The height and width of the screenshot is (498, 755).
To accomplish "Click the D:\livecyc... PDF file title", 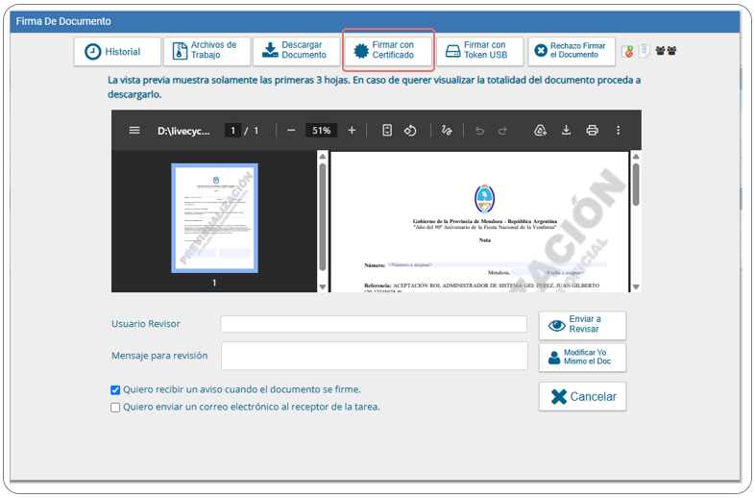I will (x=183, y=131).
